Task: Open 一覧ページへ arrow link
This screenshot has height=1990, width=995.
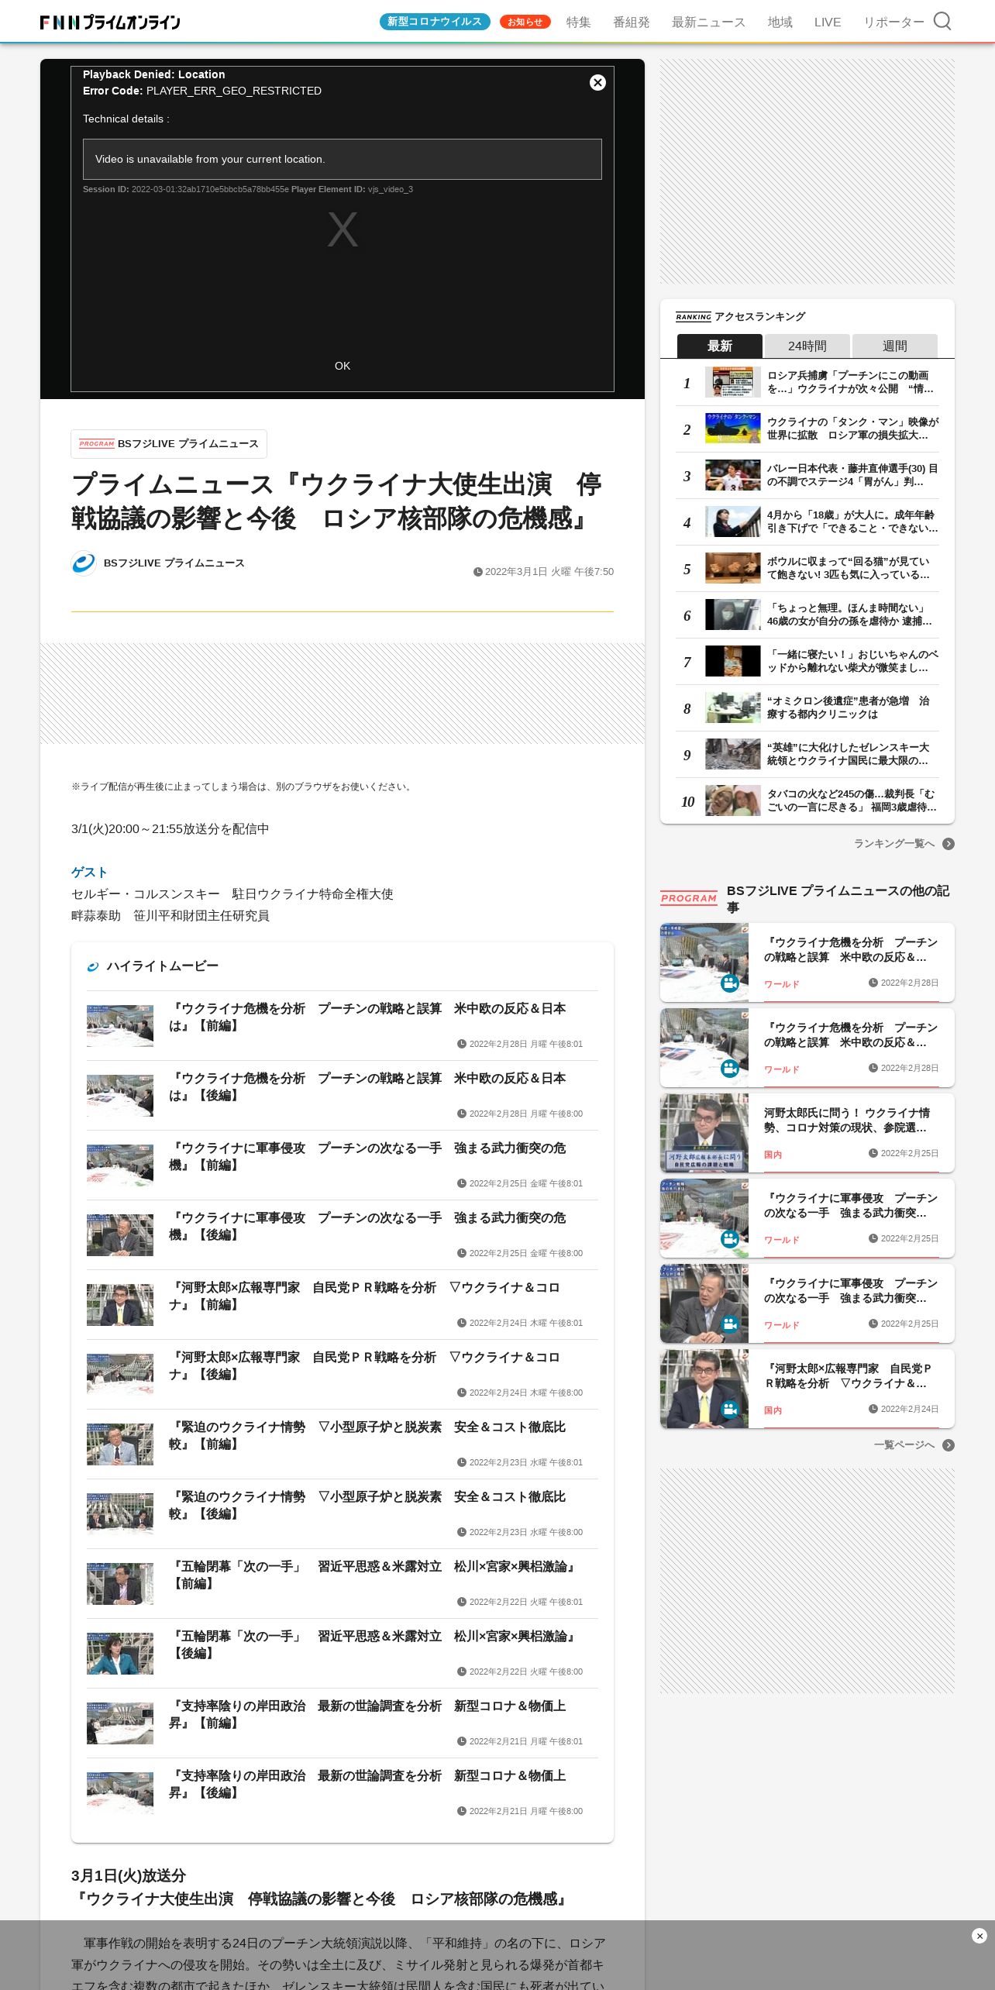Action: click(x=914, y=1445)
